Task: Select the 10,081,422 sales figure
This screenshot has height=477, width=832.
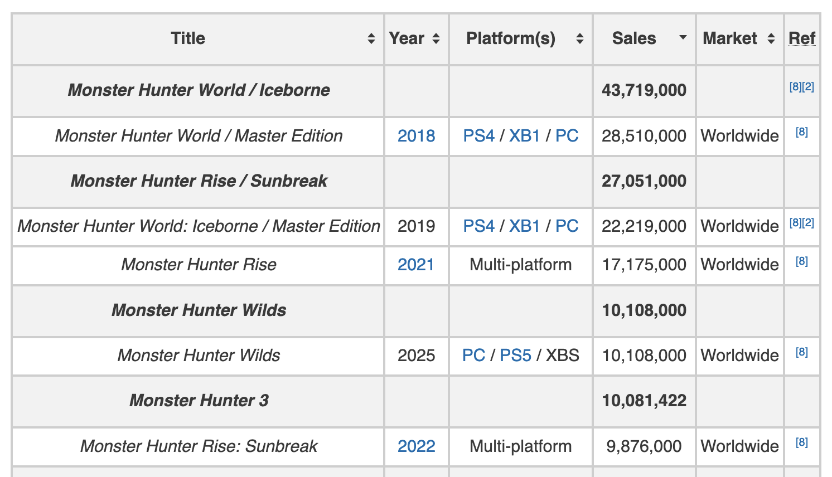Action: [644, 401]
